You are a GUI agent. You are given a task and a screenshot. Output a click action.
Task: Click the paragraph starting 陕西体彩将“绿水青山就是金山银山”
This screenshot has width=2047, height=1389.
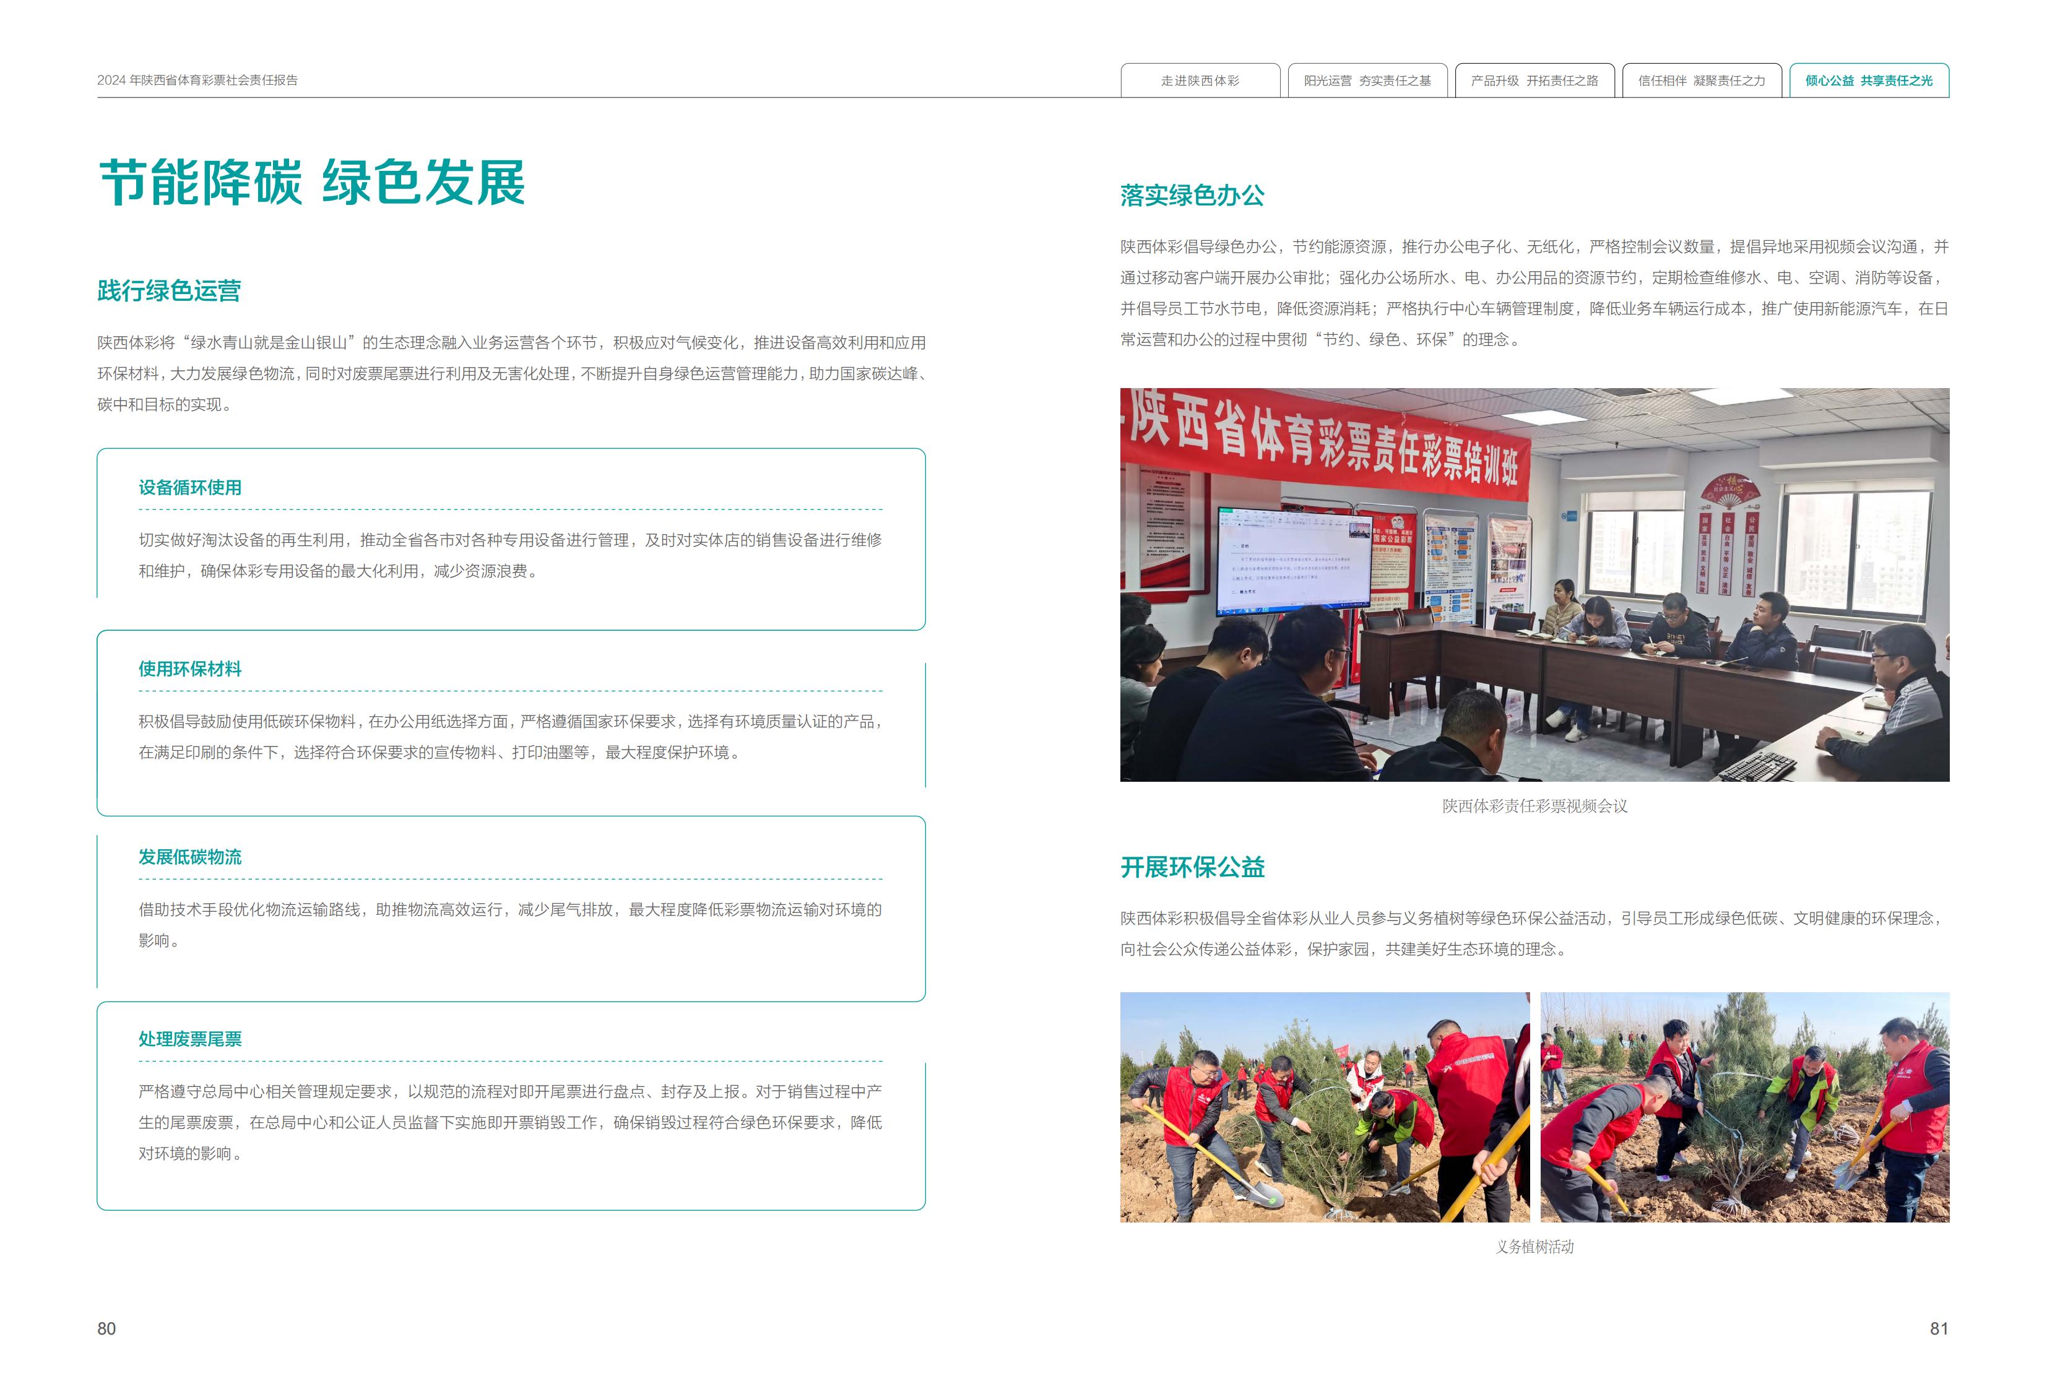(512, 373)
